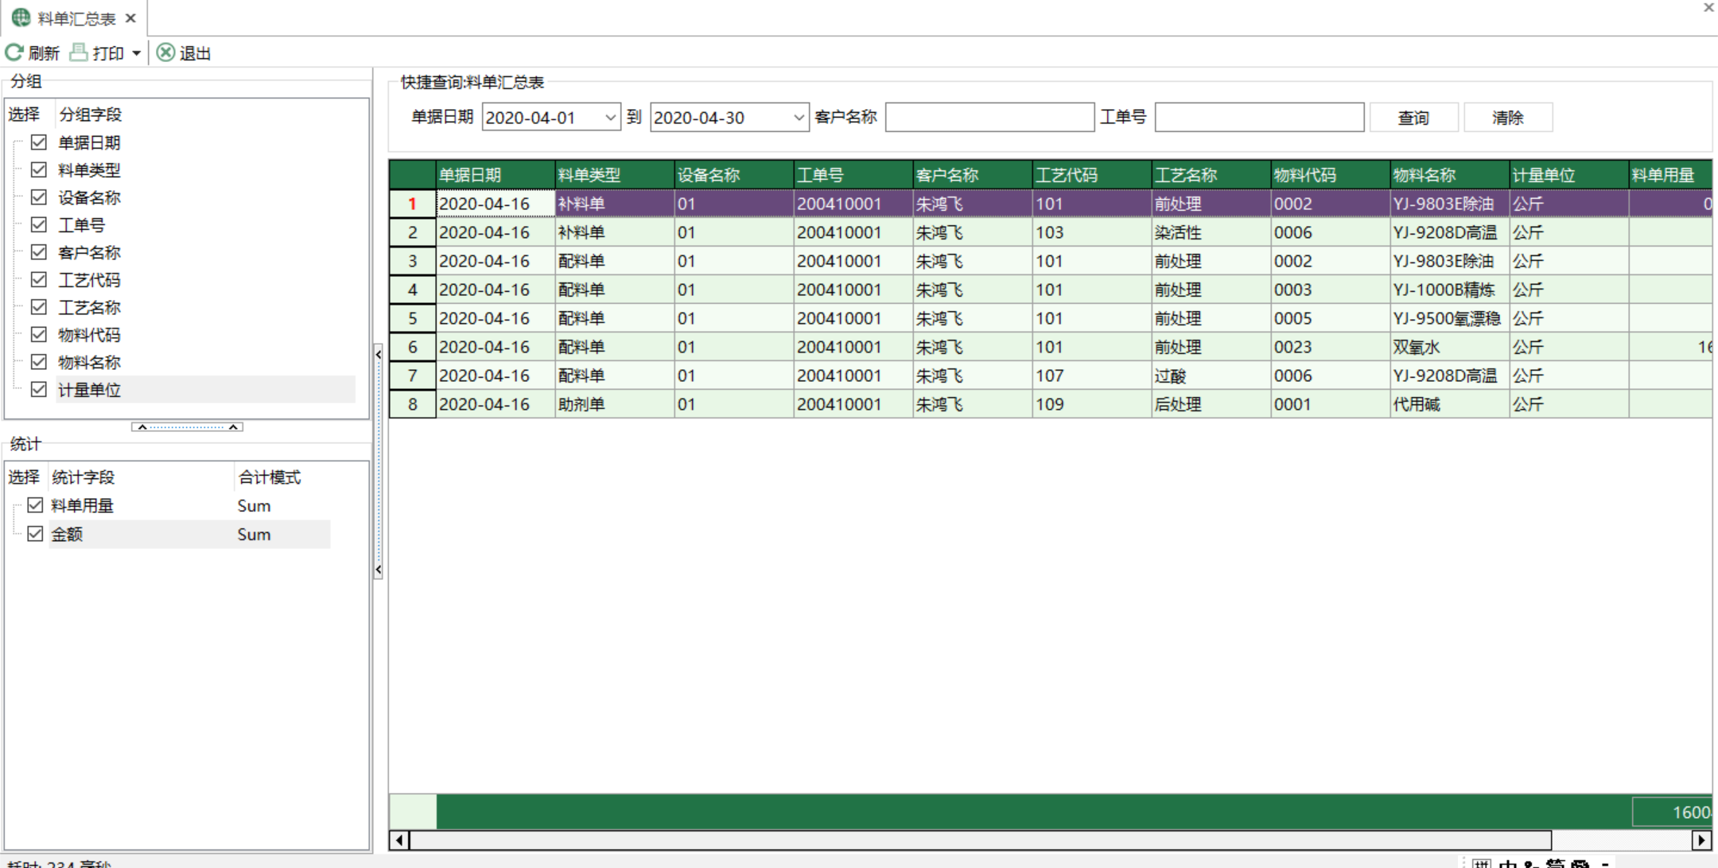
Task: Click the 清除 button
Action: click(x=1507, y=118)
